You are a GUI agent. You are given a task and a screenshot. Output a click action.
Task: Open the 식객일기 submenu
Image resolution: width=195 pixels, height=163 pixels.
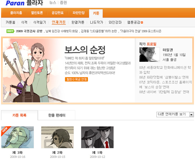pyautogui.click(x=40, y=22)
